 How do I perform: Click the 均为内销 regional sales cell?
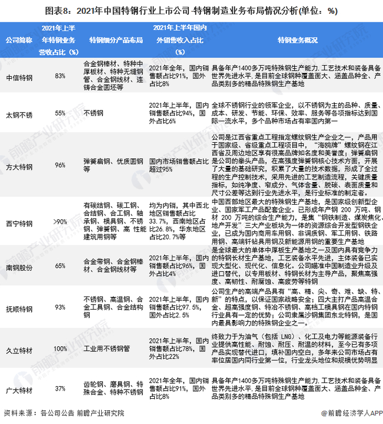[x=179, y=221]
